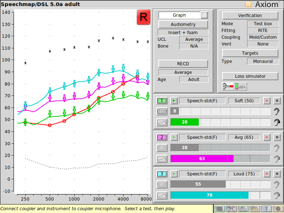This screenshot has height=213, width=284.
Task: Click the printer icon in bottom toolbar
Action: [x=243, y=209]
